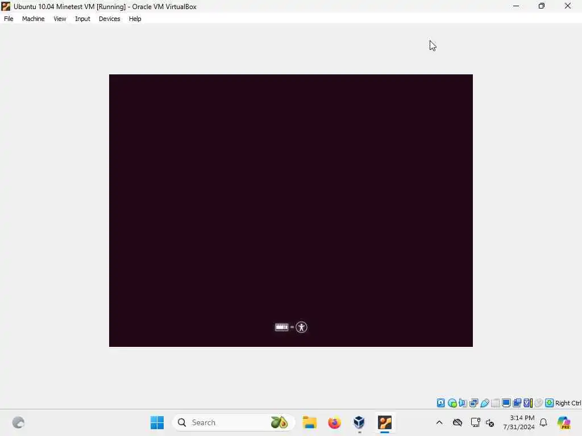Click the hard disk activity status icon

[440, 403]
